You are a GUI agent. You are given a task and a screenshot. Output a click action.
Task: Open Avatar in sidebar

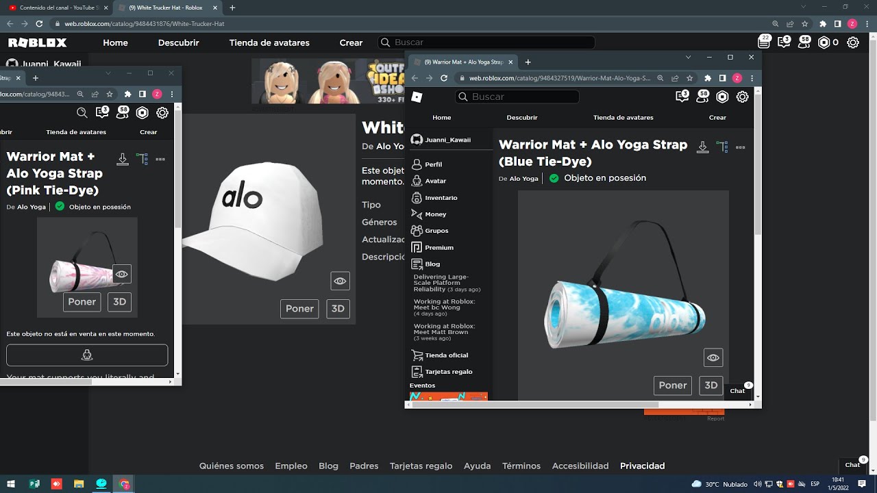tap(428, 181)
